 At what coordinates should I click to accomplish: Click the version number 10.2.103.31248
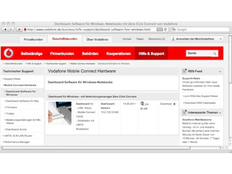[x=110, y=112]
